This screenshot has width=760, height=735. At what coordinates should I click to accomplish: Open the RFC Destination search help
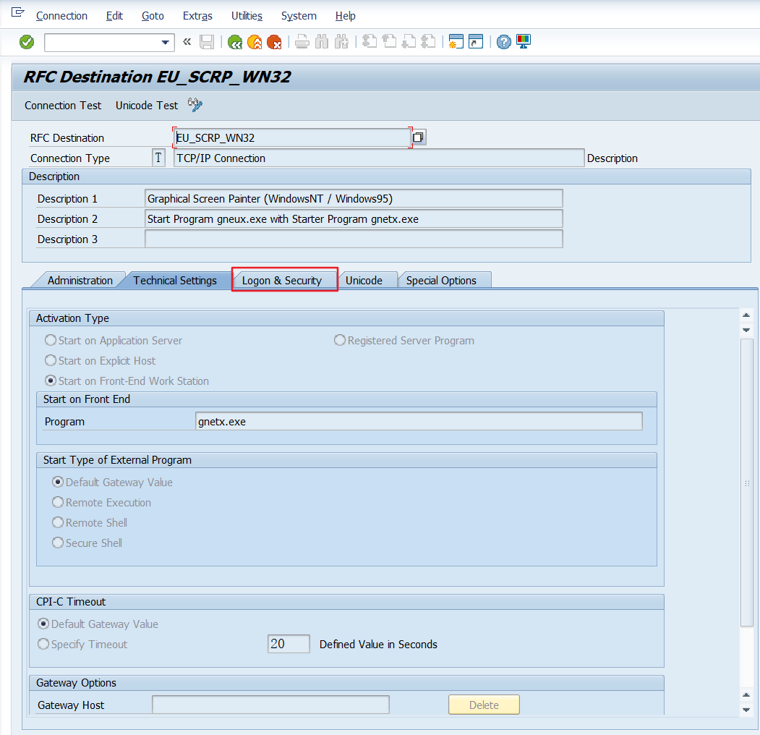point(418,137)
